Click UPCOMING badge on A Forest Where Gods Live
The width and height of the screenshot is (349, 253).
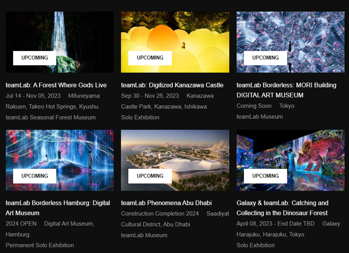click(x=35, y=58)
